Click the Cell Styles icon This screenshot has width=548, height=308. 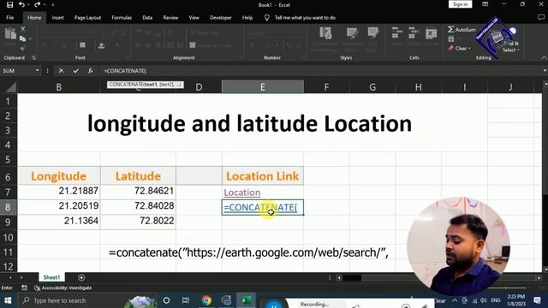(x=373, y=33)
